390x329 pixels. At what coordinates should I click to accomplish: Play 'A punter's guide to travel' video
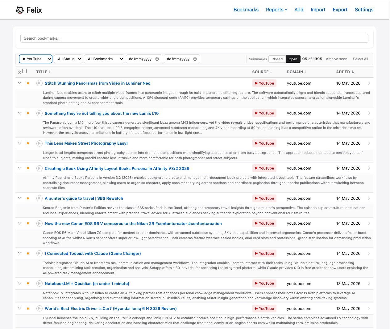[39, 198]
